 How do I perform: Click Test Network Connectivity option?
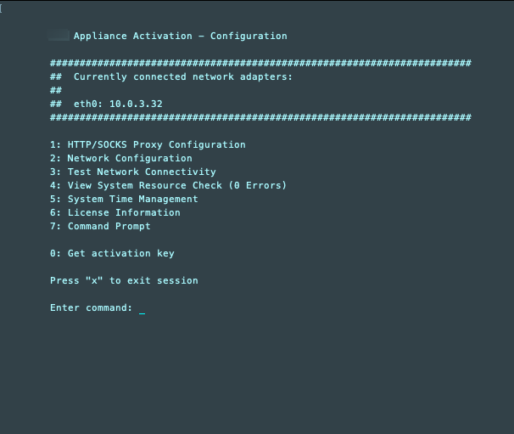(132, 172)
